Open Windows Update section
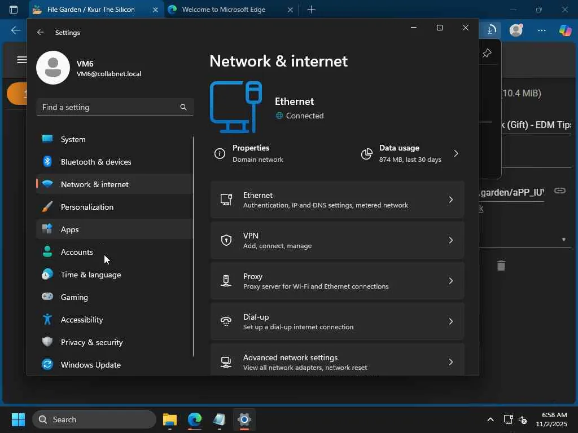 pos(90,365)
